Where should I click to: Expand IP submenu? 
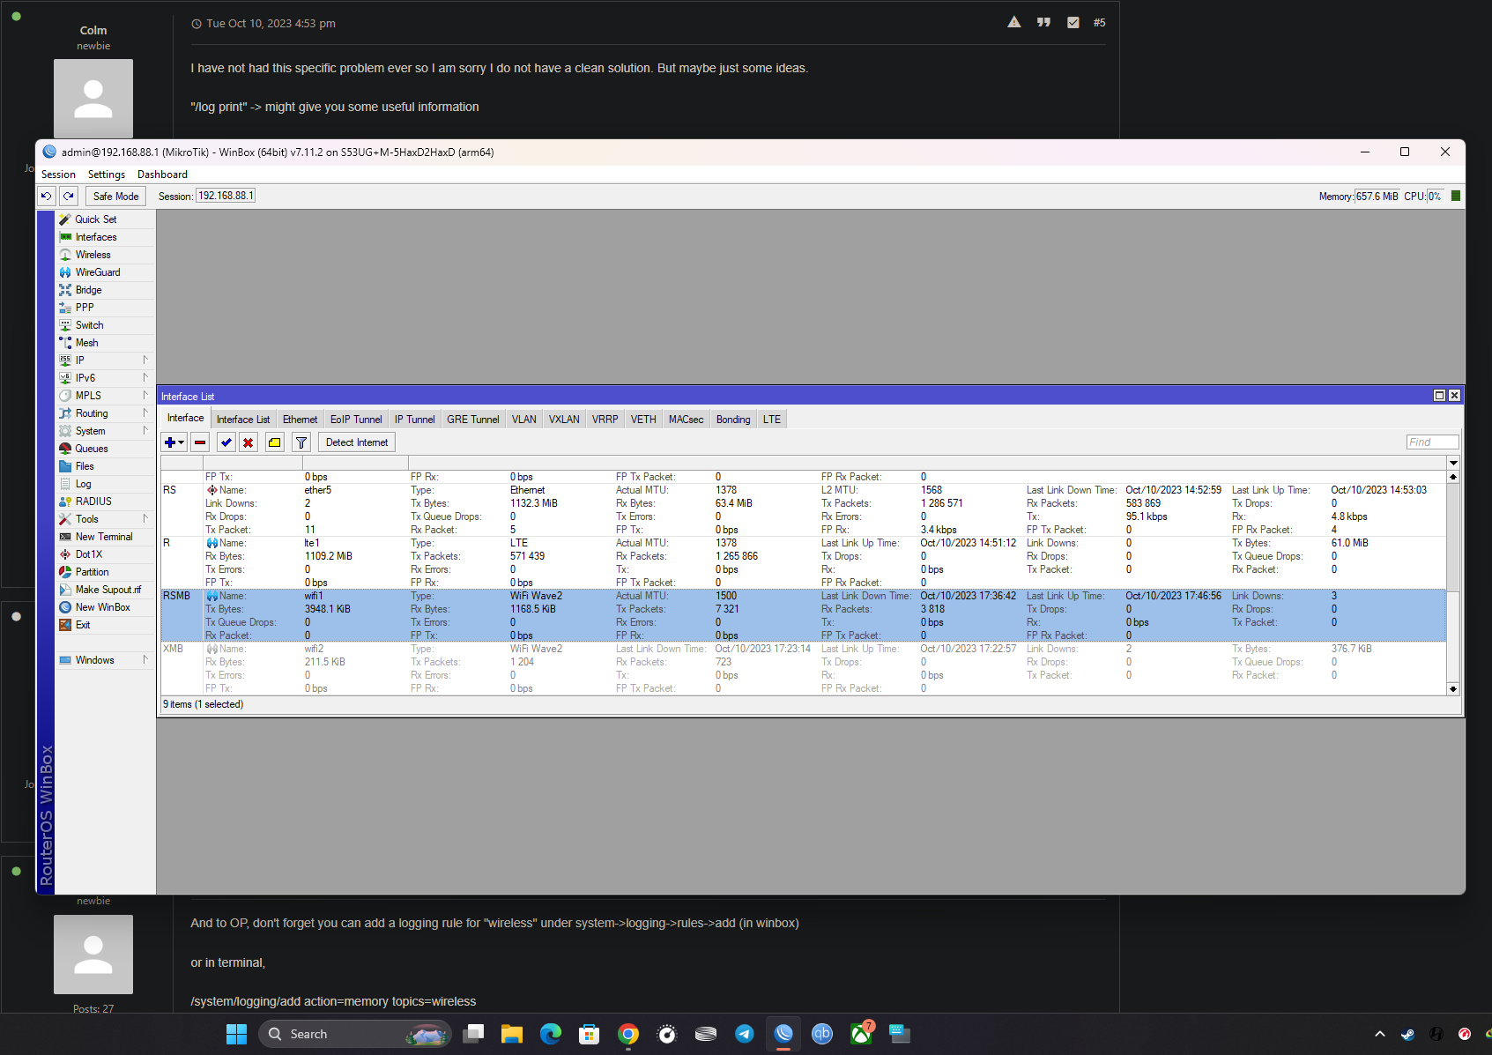tap(105, 360)
